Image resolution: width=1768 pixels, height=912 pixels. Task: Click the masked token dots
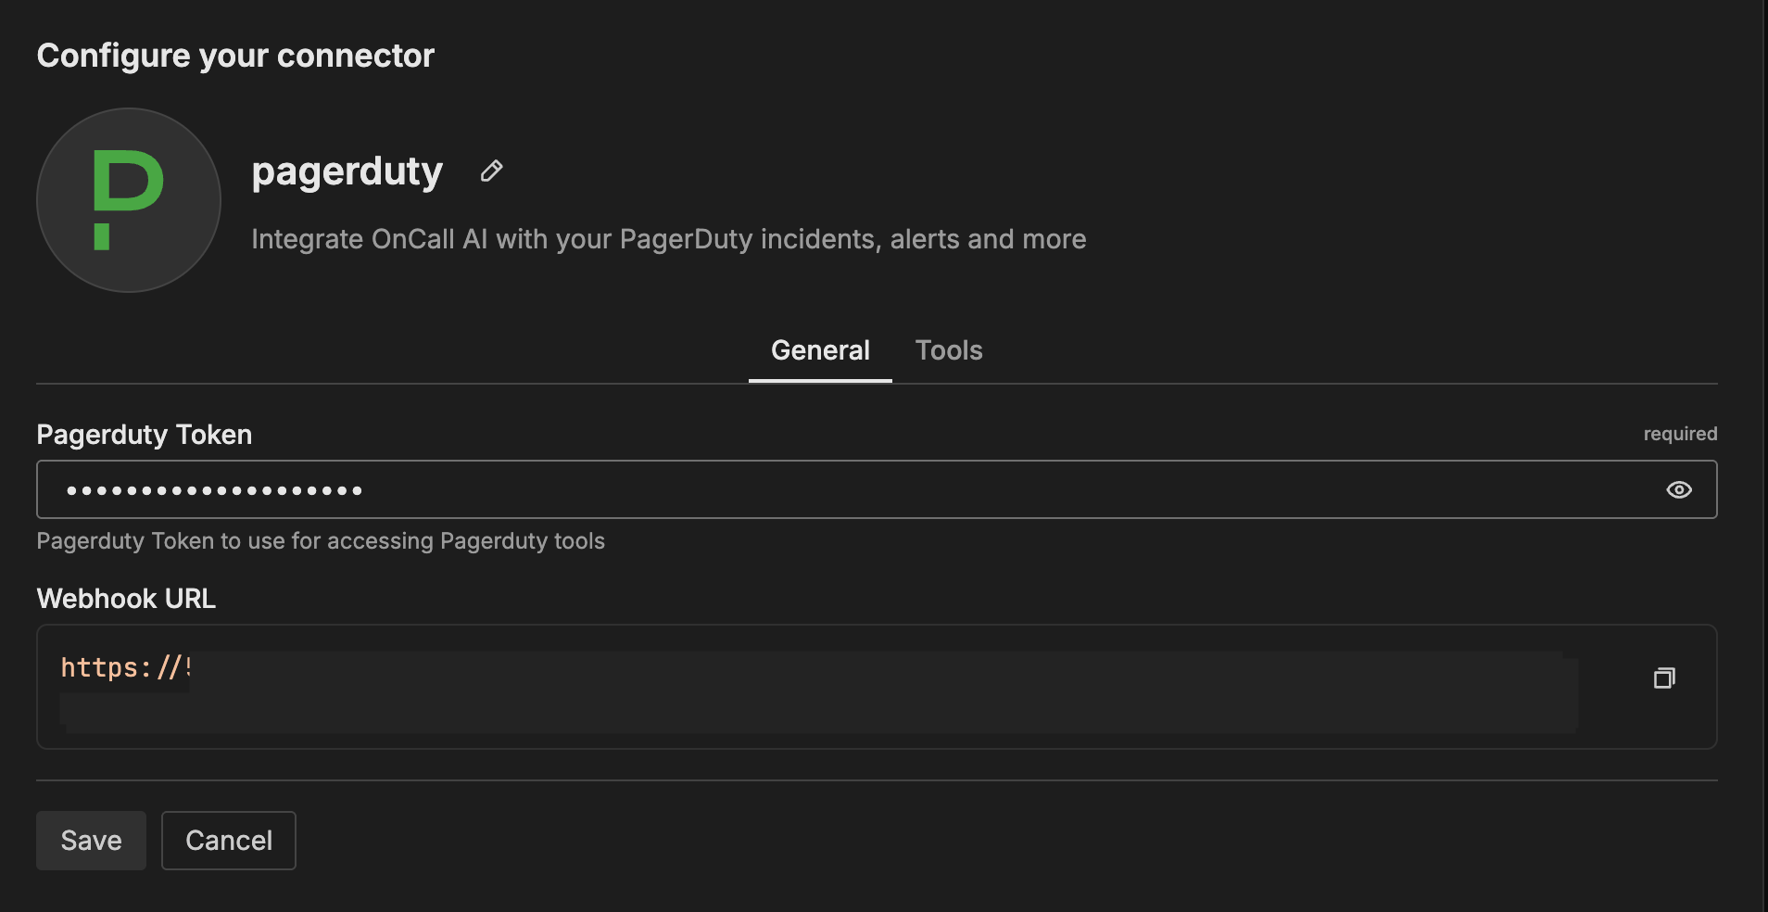pos(214,490)
